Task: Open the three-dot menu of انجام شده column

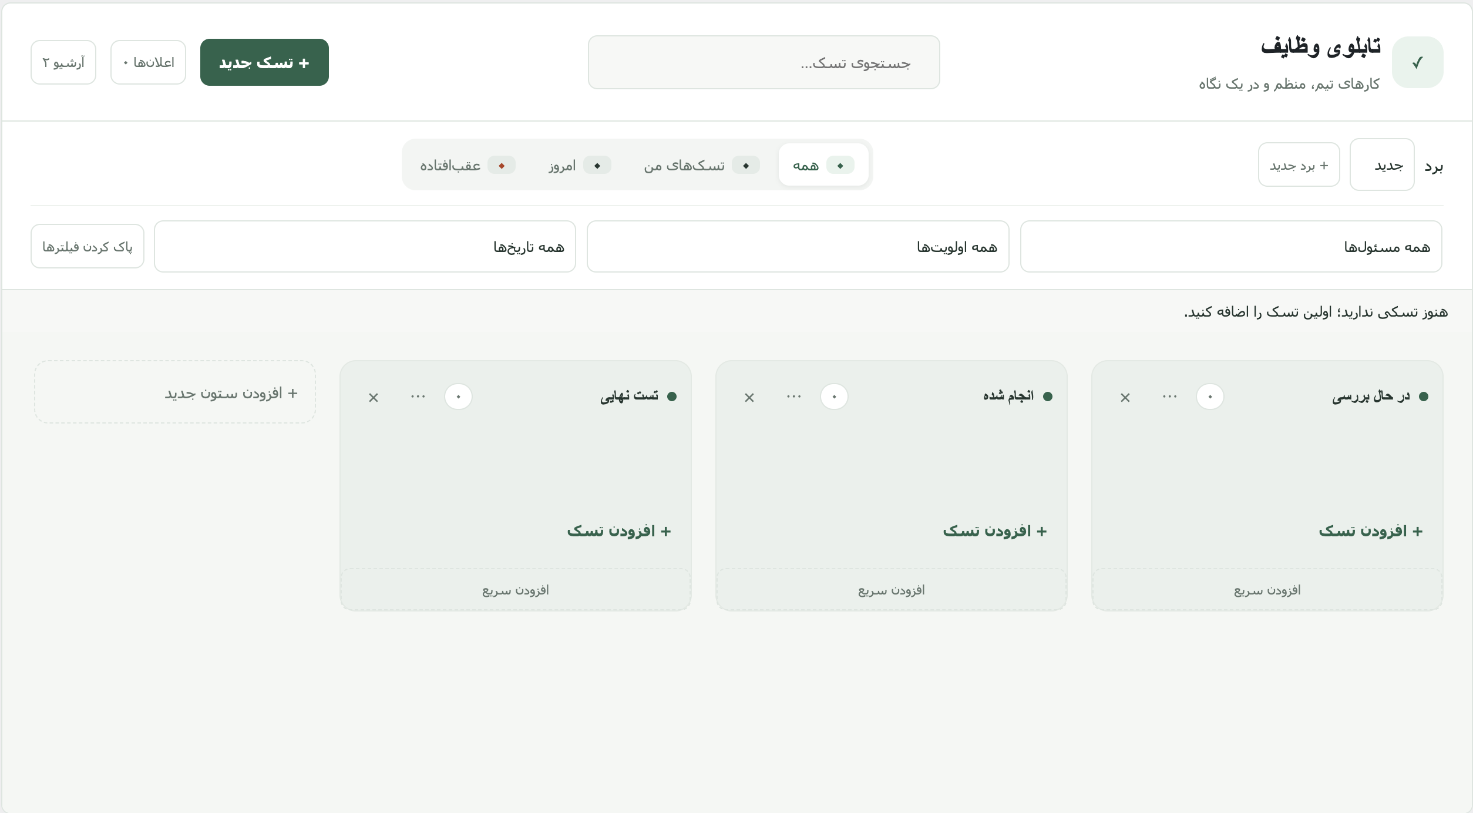Action: 793,397
